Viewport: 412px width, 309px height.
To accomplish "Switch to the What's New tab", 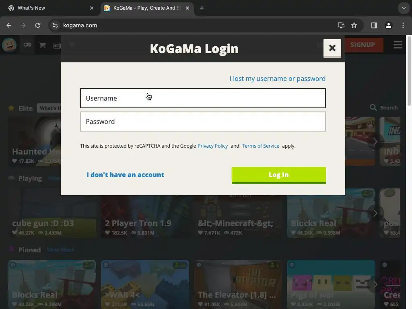I will (x=50, y=8).
